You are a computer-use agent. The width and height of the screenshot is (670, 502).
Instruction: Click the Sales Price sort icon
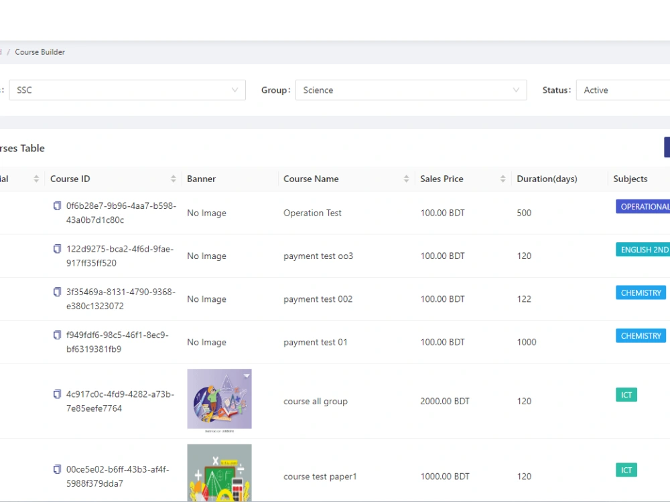click(x=503, y=179)
